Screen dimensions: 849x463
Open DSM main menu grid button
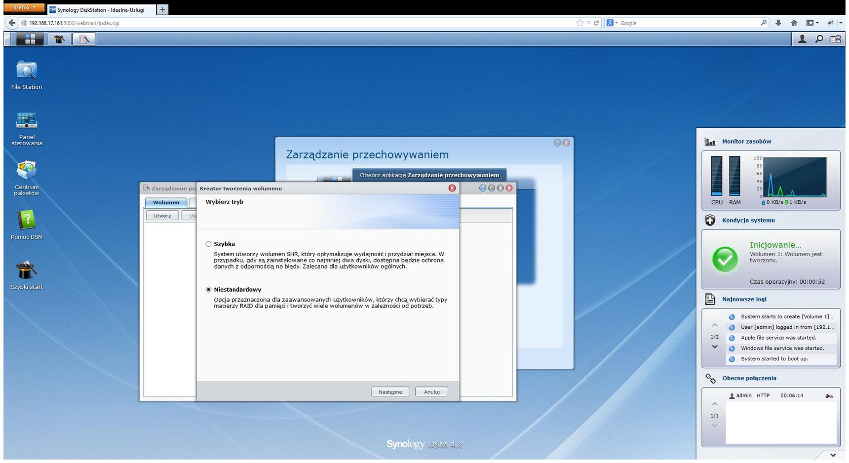[30, 39]
